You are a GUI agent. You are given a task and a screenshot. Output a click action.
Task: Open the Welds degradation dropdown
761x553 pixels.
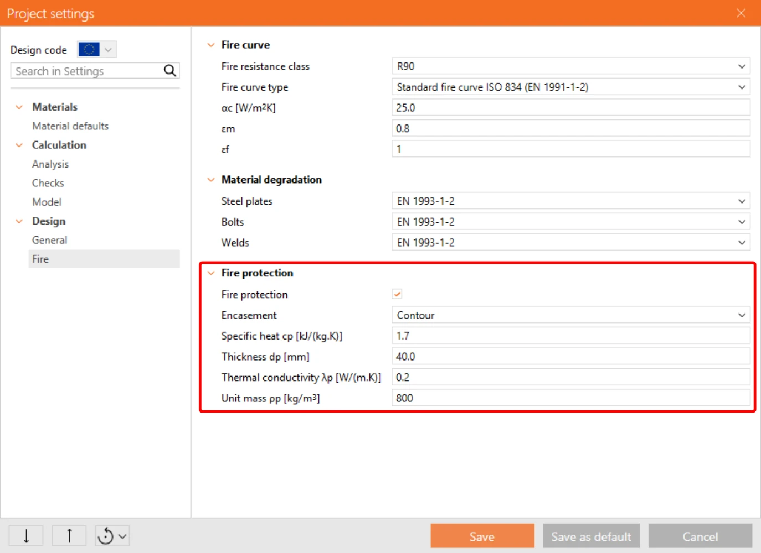coord(571,242)
